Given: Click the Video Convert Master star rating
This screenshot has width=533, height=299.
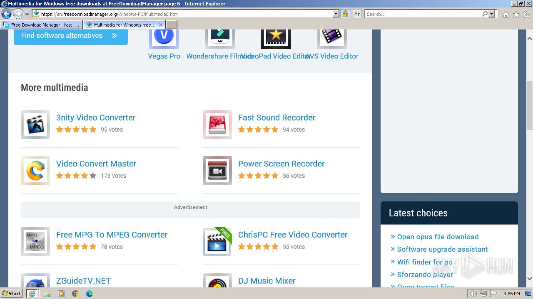Looking at the screenshot, I should pos(76,176).
